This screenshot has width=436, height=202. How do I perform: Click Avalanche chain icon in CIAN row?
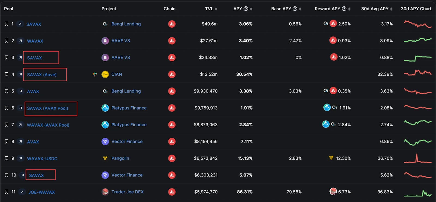coord(172,74)
